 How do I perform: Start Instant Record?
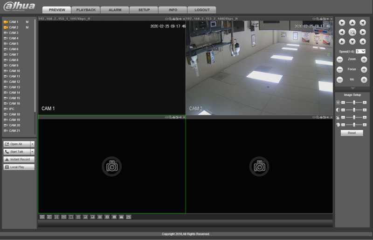point(19,159)
